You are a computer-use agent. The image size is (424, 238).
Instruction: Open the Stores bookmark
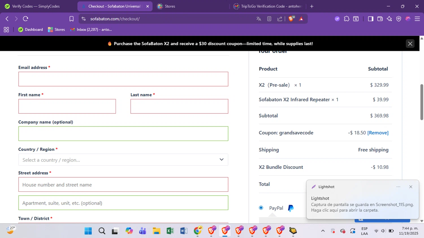pos(56,30)
